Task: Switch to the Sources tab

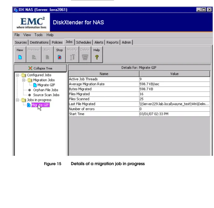Action: pos(21,42)
